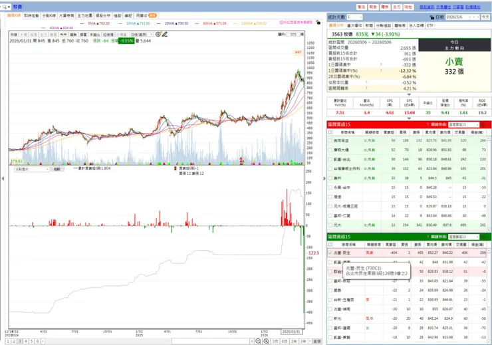Tick the select-all checkbox in buy table header

click(x=330, y=132)
